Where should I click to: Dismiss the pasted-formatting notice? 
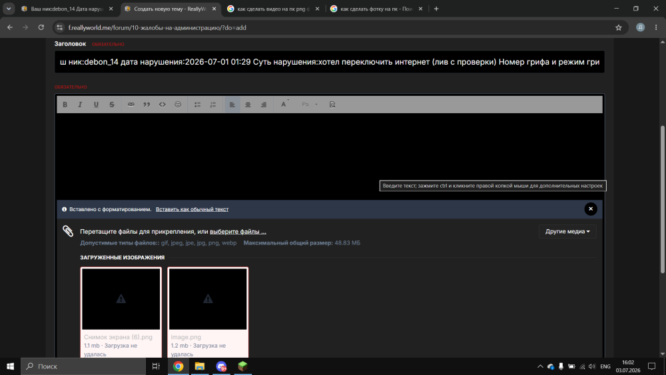click(x=590, y=209)
